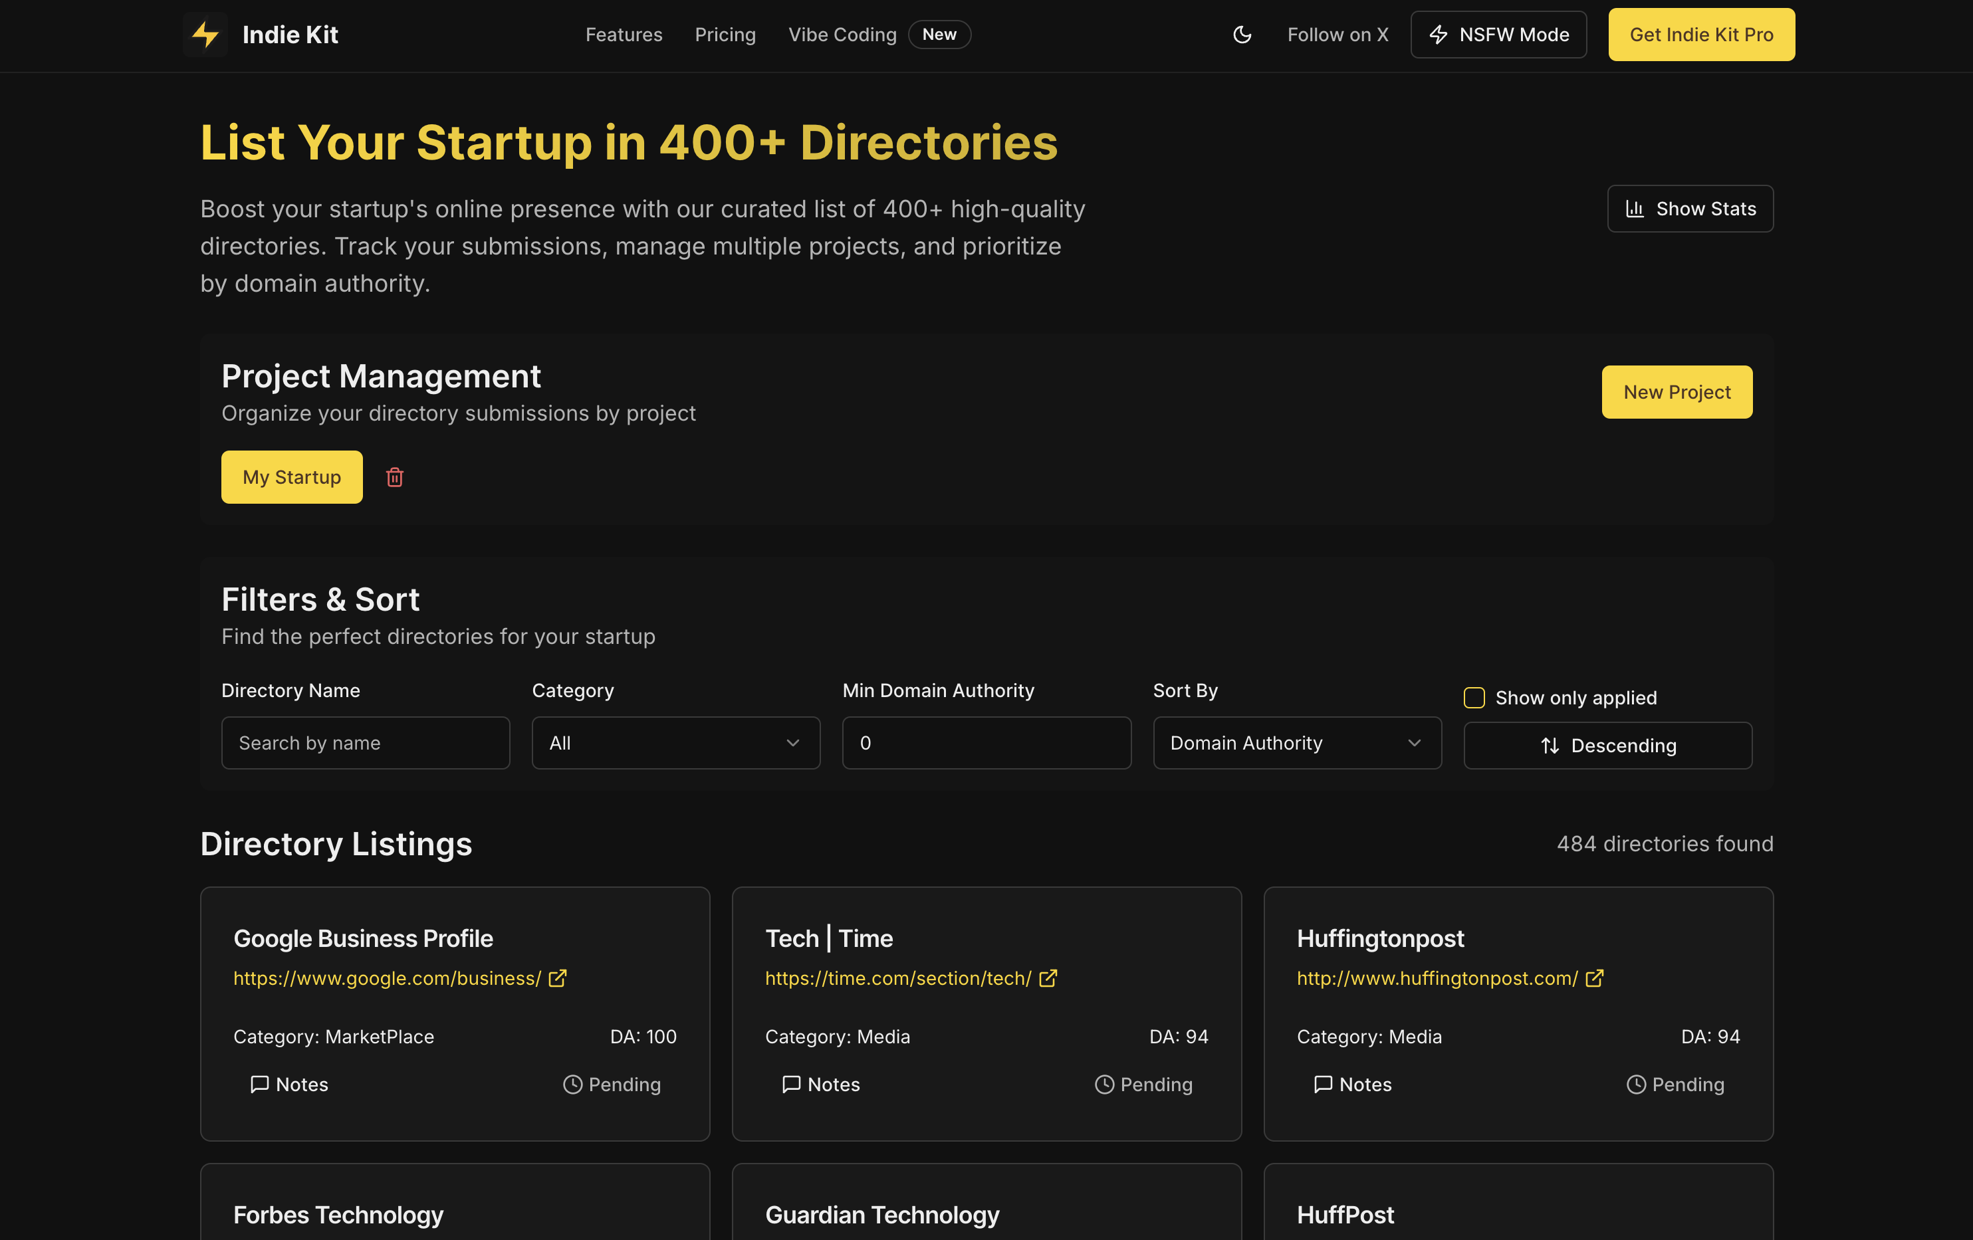Open the Features menu item

tap(624, 35)
